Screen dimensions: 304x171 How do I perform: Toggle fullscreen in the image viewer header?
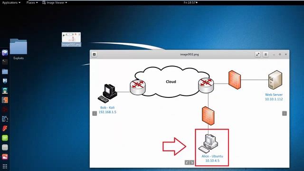pyautogui.click(x=257, y=55)
